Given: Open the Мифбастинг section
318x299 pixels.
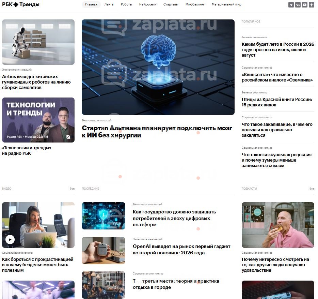Looking at the screenshot, I should pos(195,4).
